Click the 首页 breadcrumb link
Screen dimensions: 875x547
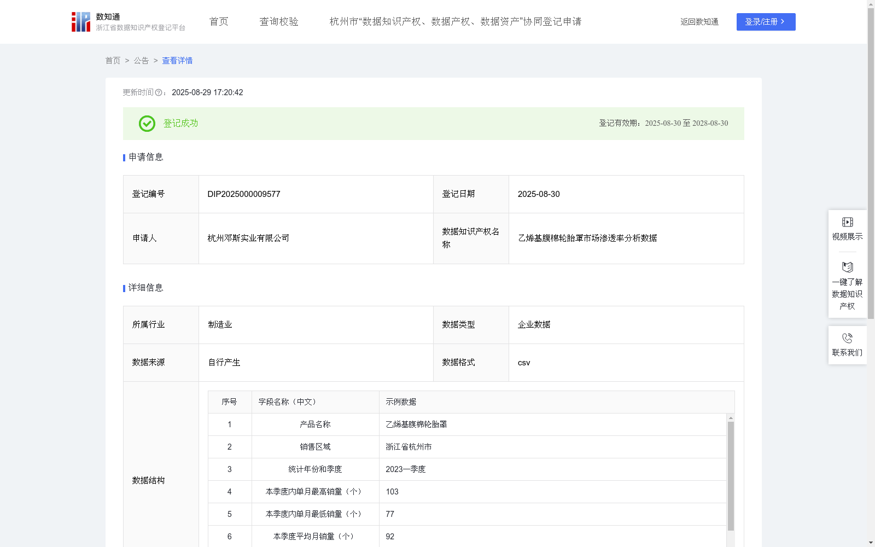click(113, 61)
